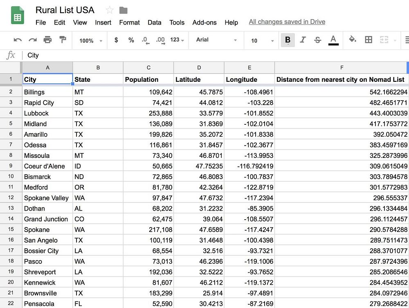
Task: Open the Data menu
Action: [x=155, y=22]
